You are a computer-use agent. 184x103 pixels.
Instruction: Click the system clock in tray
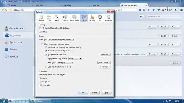click(177, 101)
